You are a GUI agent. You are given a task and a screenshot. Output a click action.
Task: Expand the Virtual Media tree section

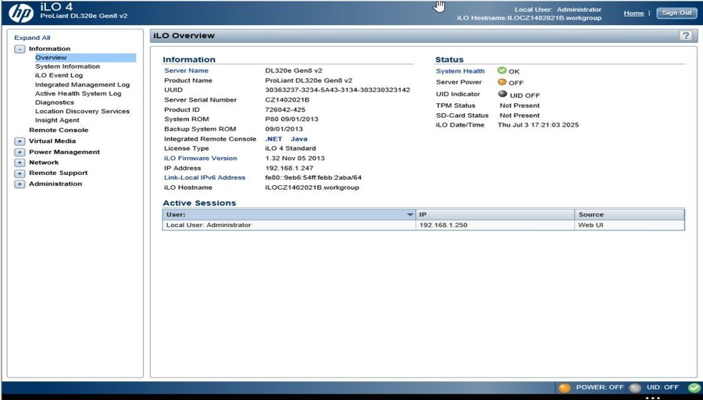[x=20, y=141]
